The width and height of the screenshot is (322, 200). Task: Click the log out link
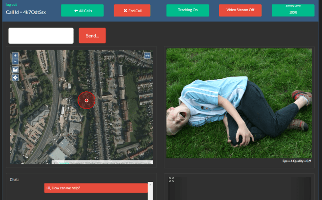11,4
